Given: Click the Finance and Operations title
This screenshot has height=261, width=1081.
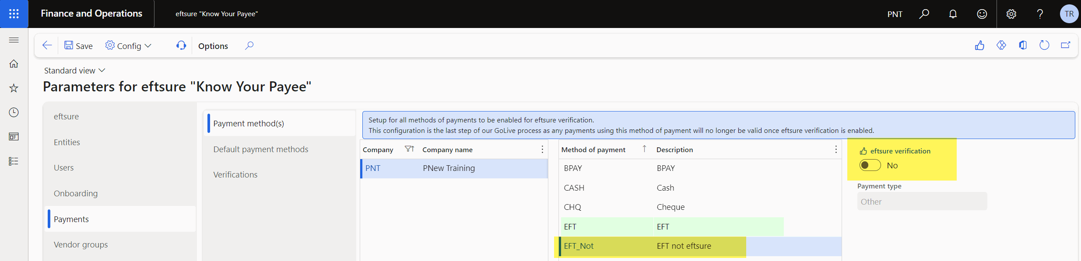Looking at the screenshot, I should (x=91, y=14).
